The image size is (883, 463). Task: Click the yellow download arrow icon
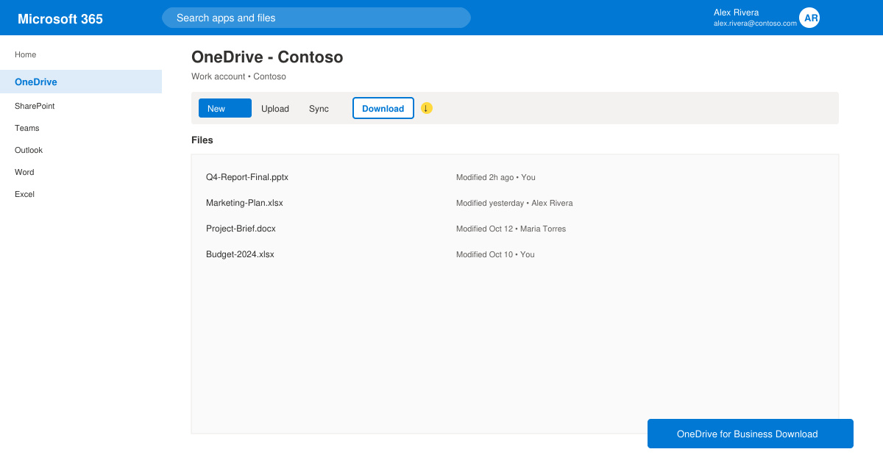(427, 108)
